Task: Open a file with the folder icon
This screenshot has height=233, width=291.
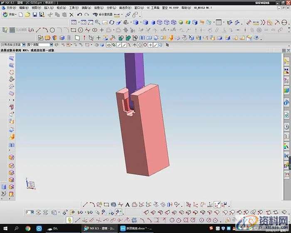Action: click(x=27, y=15)
